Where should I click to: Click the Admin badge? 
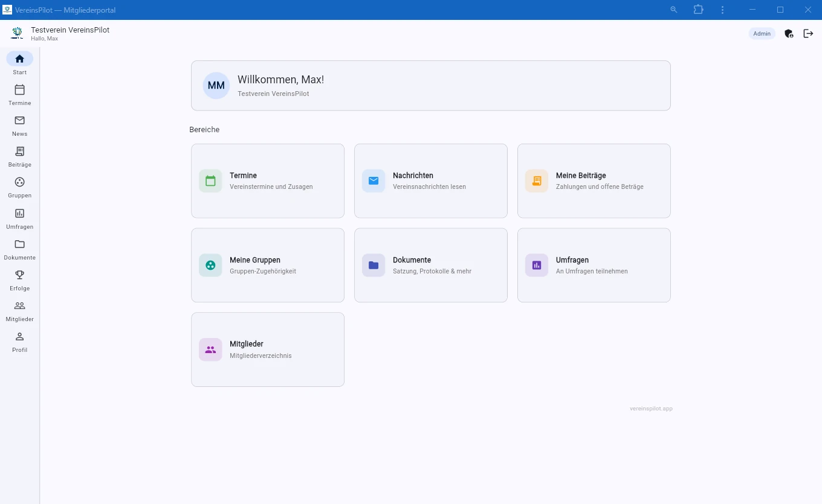coord(762,33)
